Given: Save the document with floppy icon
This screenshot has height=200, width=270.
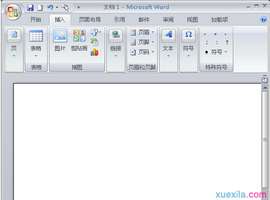Looking at the screenshot, I should 30,7.
